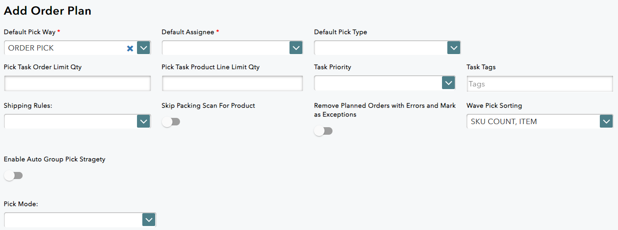Open the Shipping Rules dropdown arrow
The image size is (618, 230).
(144, 121)
